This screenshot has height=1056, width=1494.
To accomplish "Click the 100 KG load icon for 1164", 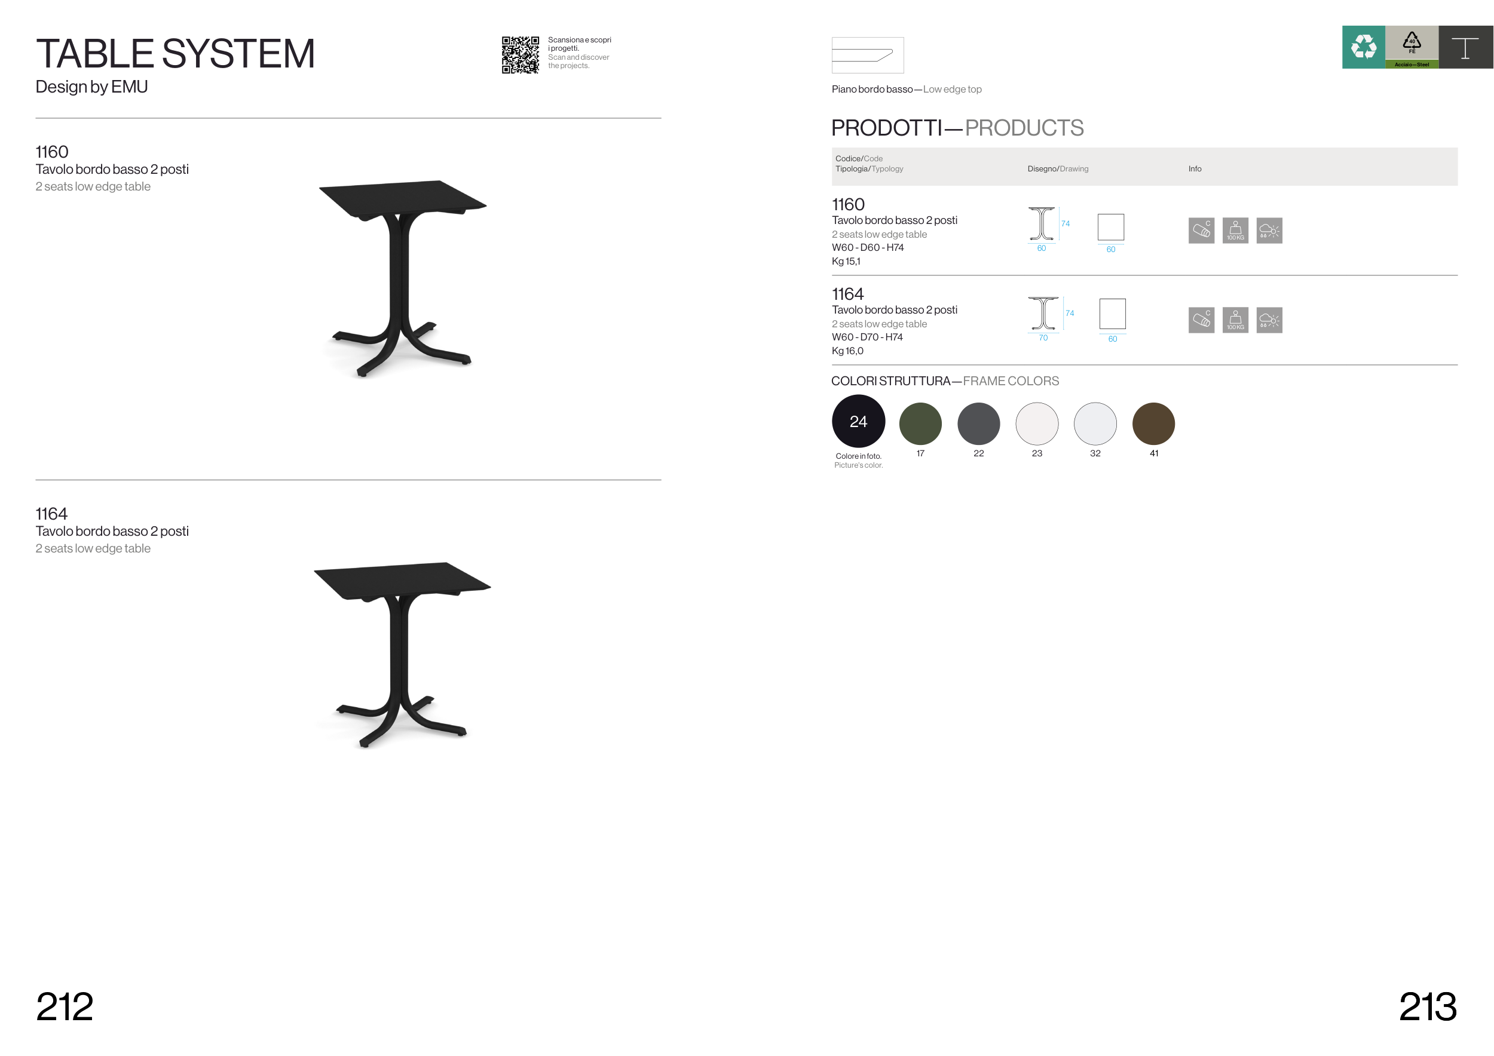I will tap(1235, 320).
